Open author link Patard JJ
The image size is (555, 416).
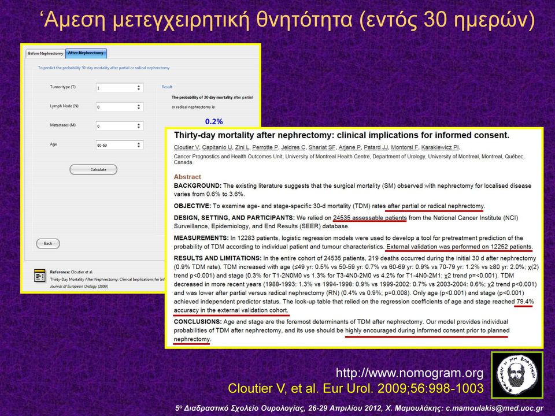tap(376, 147)
